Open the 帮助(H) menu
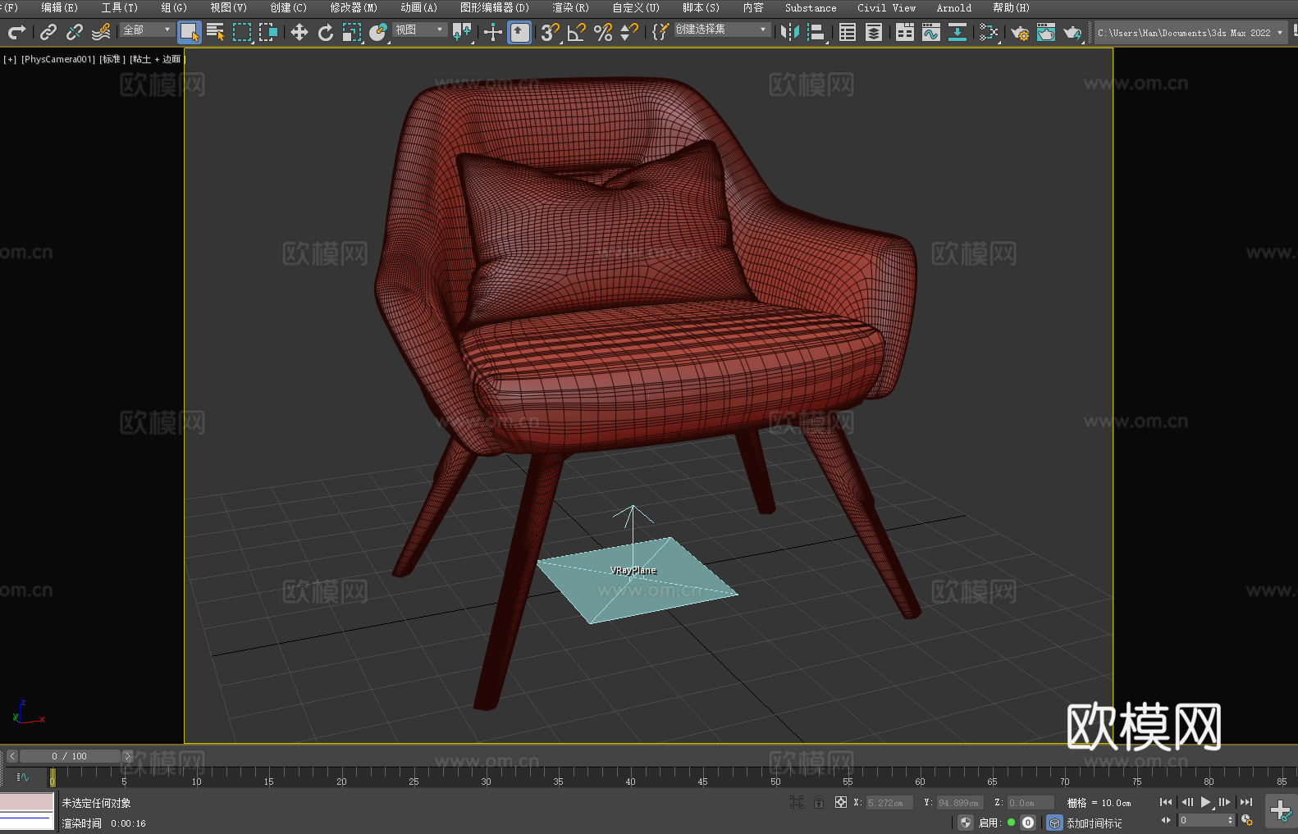 1011,7
